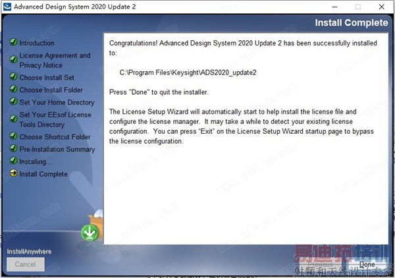Click the green download arrow graphic

[90, 233]
